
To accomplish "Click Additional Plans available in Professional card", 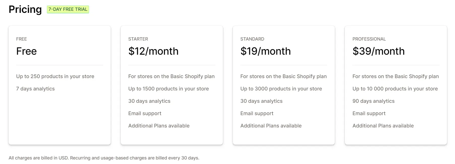I will pos(383,126).
